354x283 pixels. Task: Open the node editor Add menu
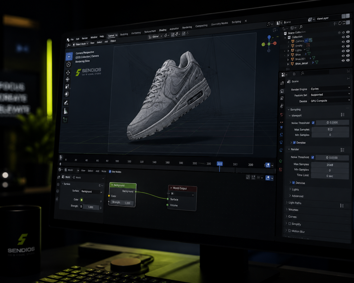(x=97, y=171)
